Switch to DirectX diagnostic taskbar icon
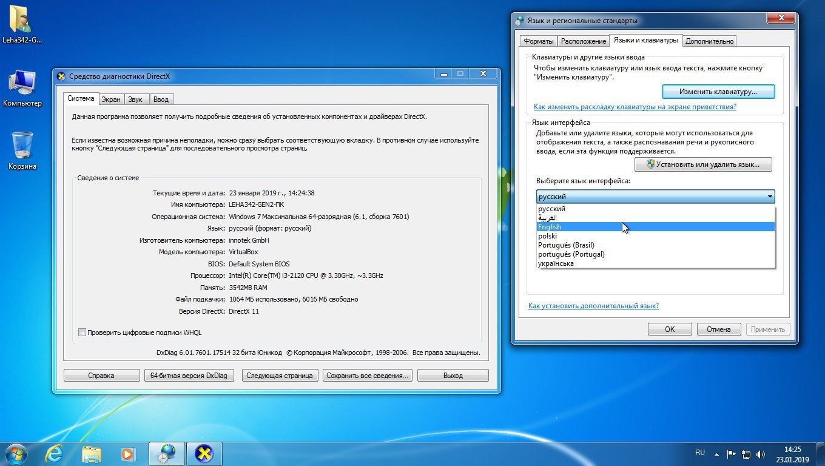The image size is (825, 466). [x=204, y=454]
